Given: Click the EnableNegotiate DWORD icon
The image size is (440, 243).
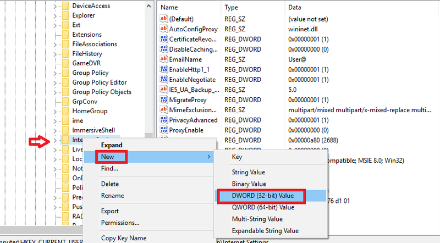Looking at the screenshot, I should [x=164, y=79].
